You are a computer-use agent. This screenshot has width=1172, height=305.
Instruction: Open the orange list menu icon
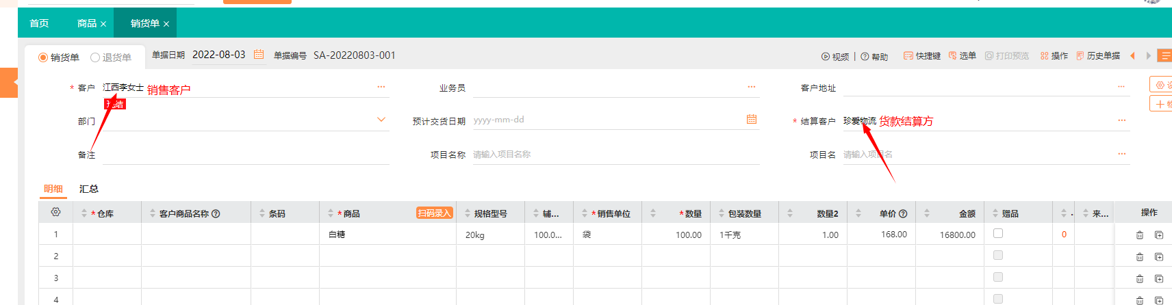coord(1164,56)
